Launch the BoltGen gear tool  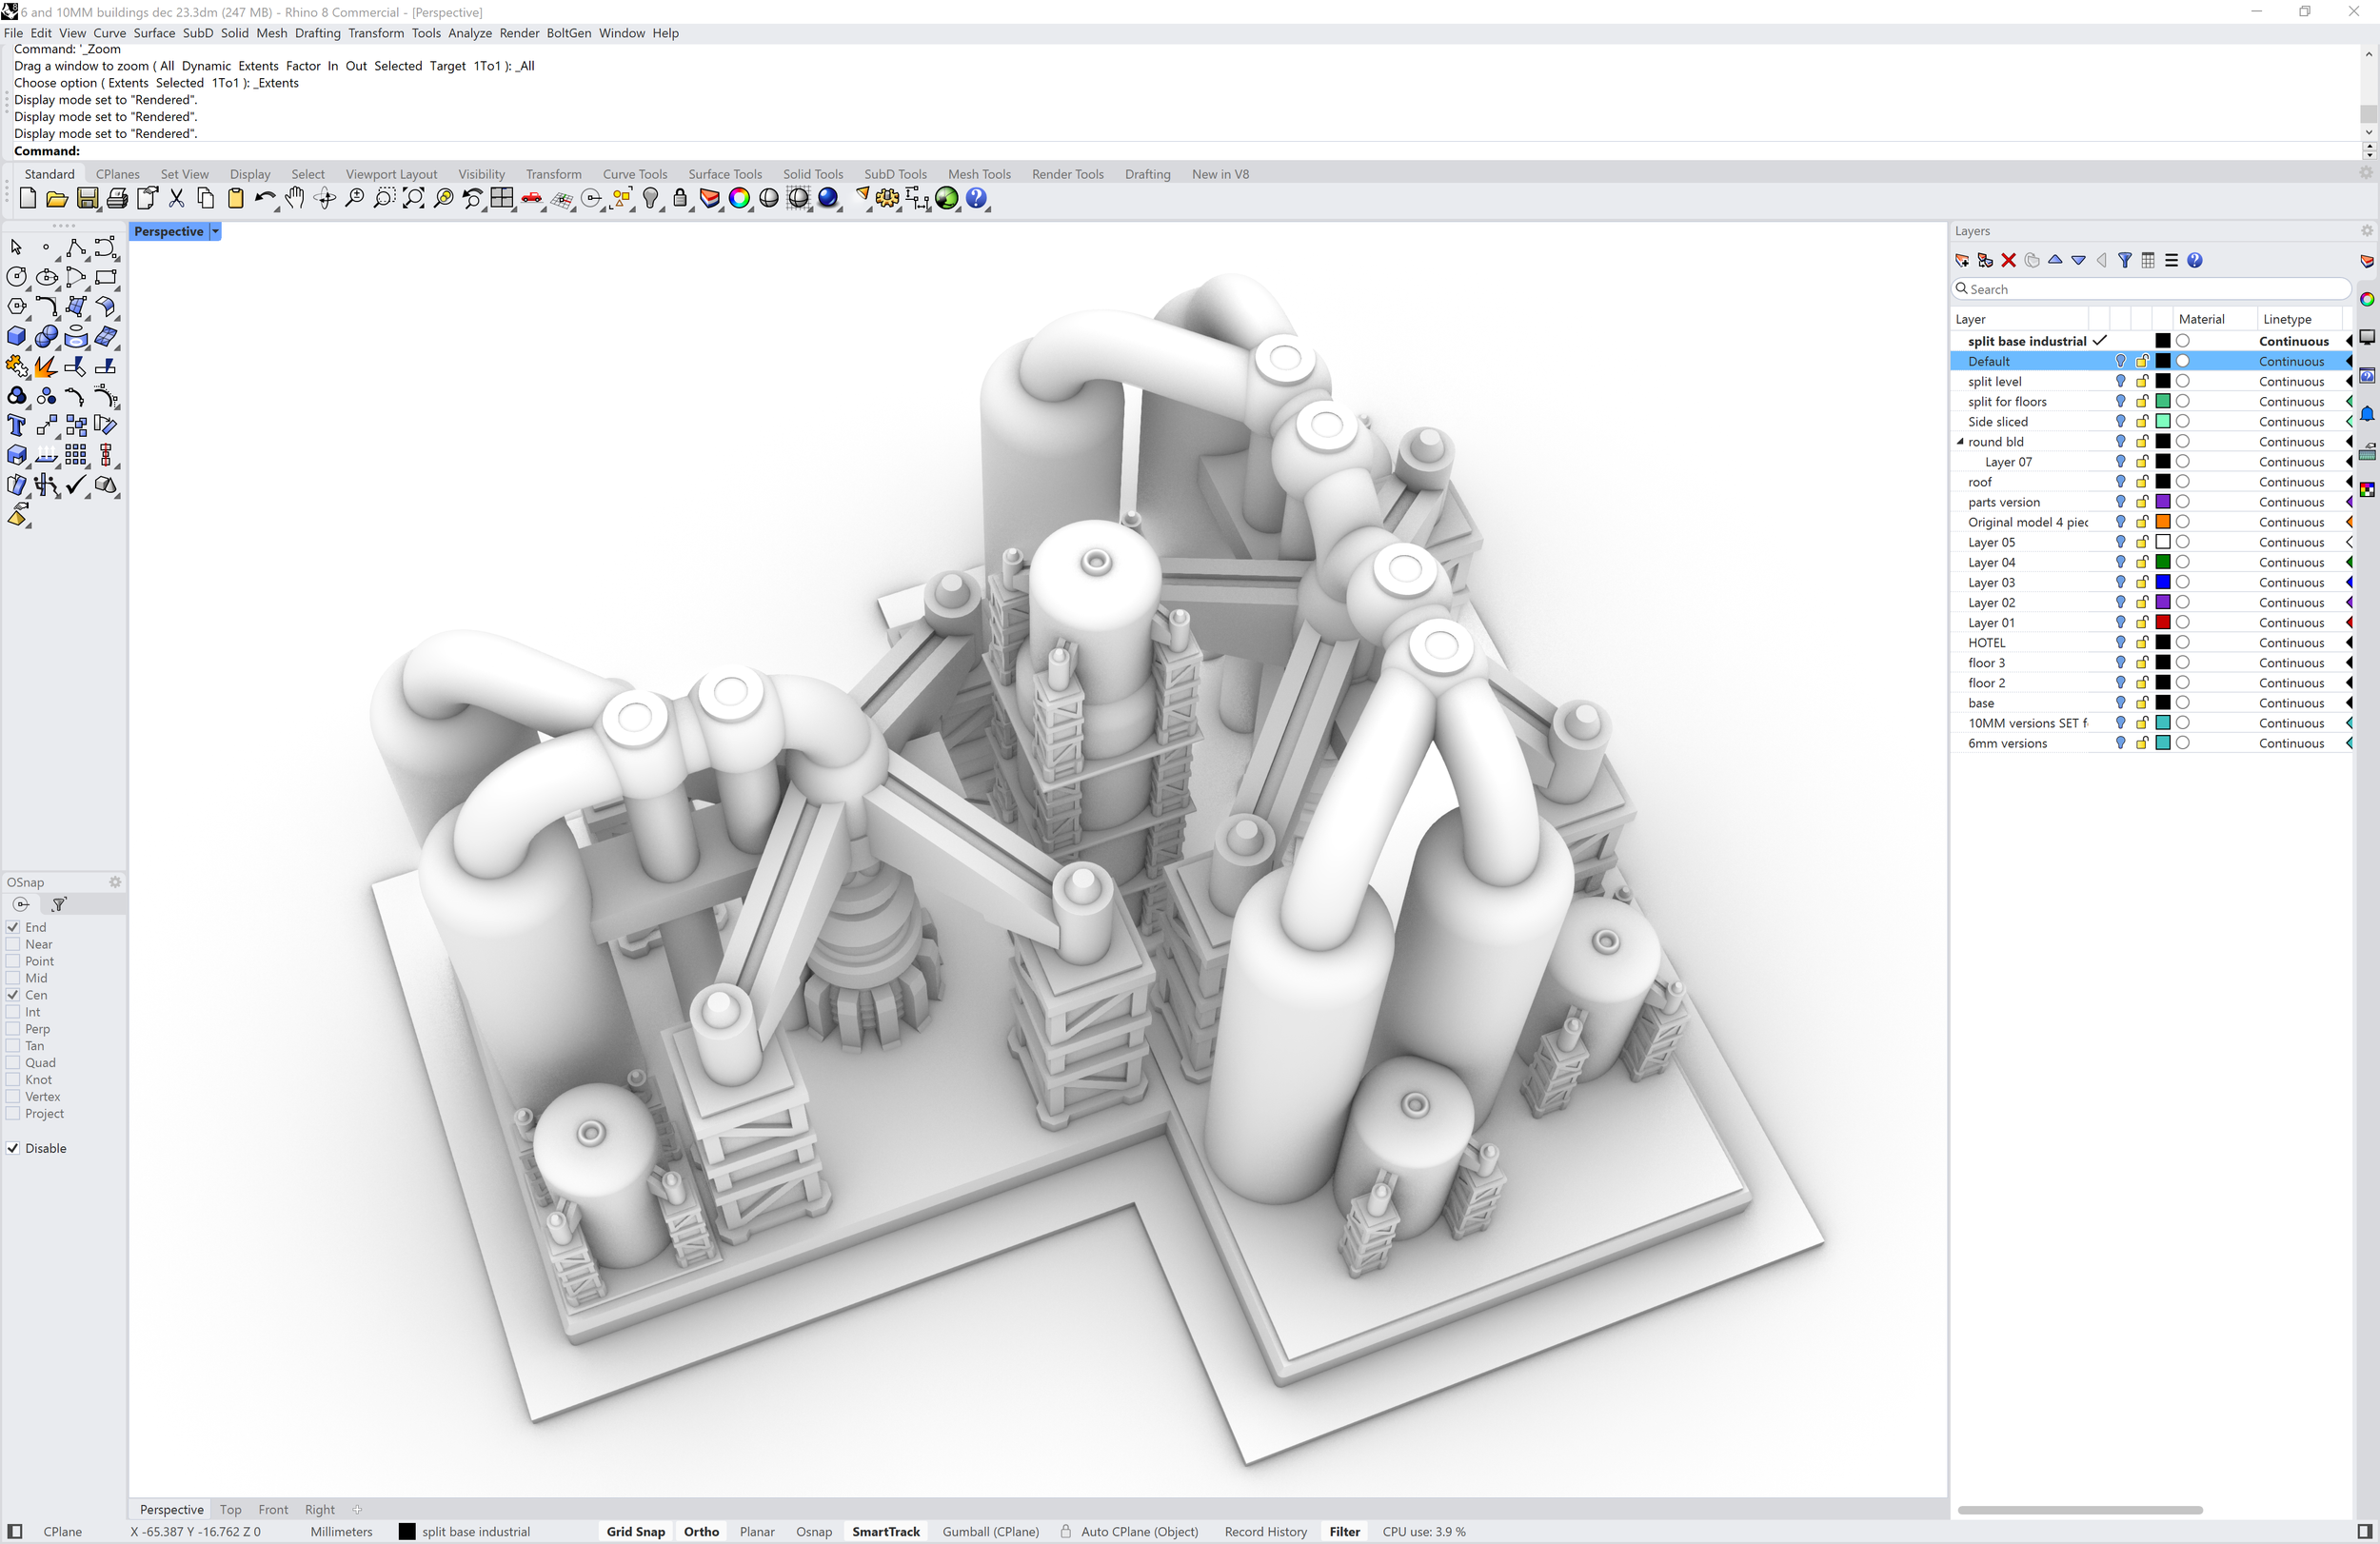[x=888, y=198]
